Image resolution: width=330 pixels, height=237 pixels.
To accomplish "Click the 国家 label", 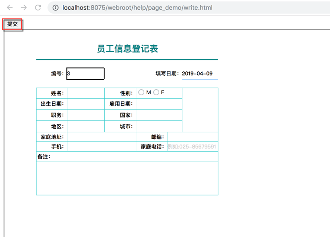I will 126,115.
